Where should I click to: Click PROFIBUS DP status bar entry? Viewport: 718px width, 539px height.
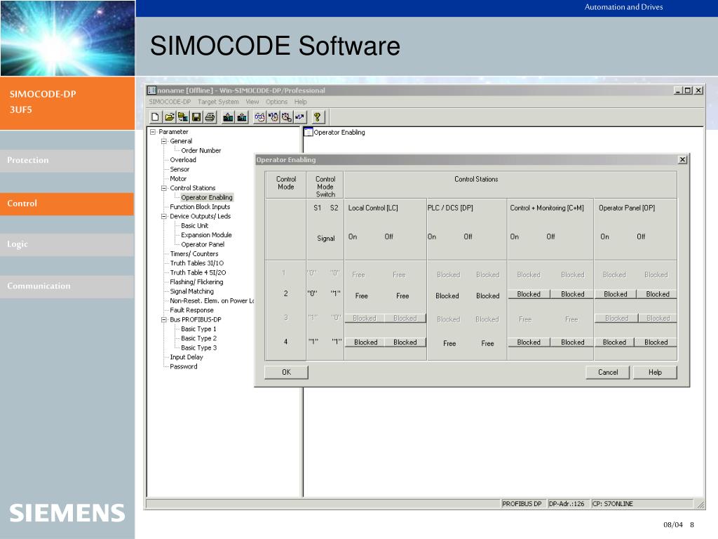coord(522,504)
